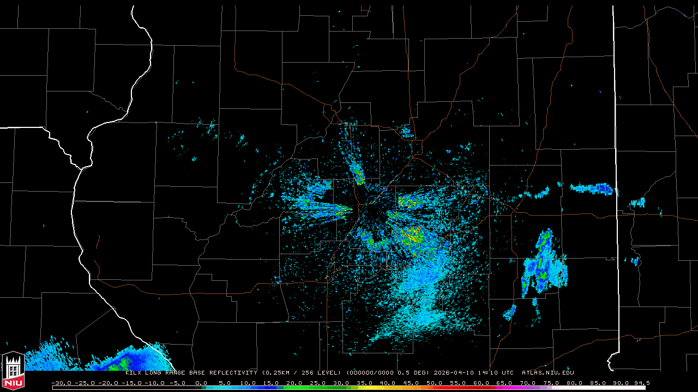Select the rain echo in bottom-left corner
Image resolution: width=698 pixels, height=392 pixels.
click(109, 359)
